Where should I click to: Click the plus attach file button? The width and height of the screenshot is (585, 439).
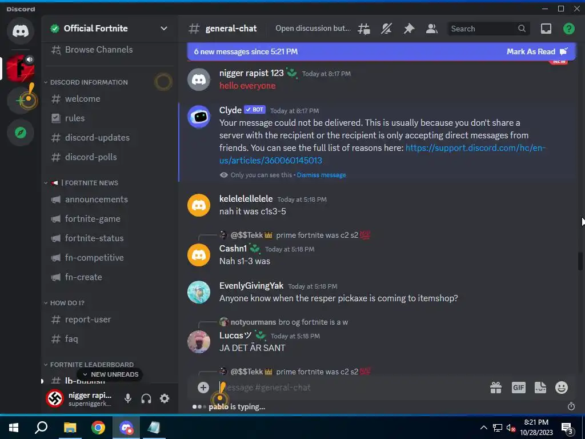click(x=203, y=388)
